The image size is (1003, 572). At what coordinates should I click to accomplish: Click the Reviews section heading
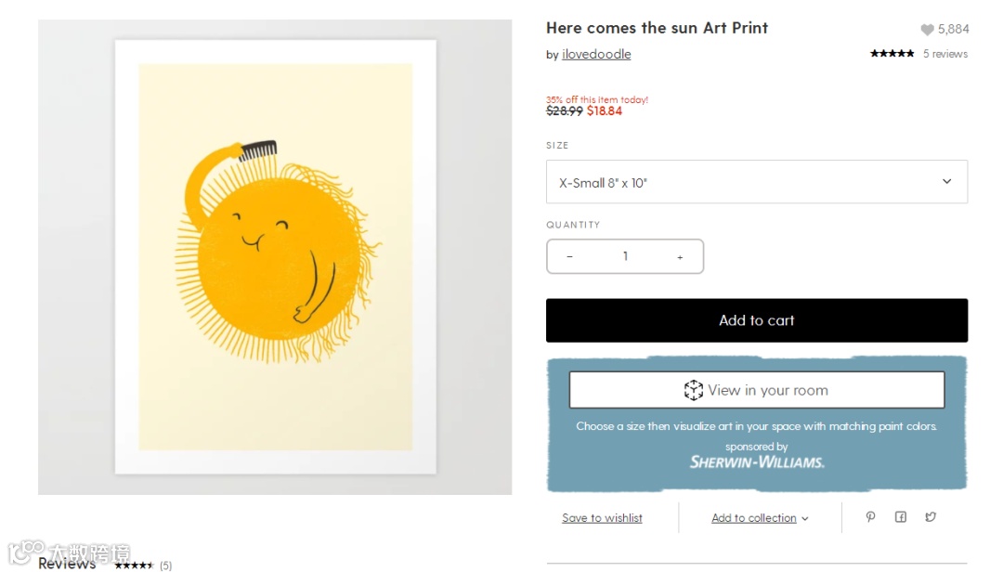pyautogui.click(x=67, y=563)
